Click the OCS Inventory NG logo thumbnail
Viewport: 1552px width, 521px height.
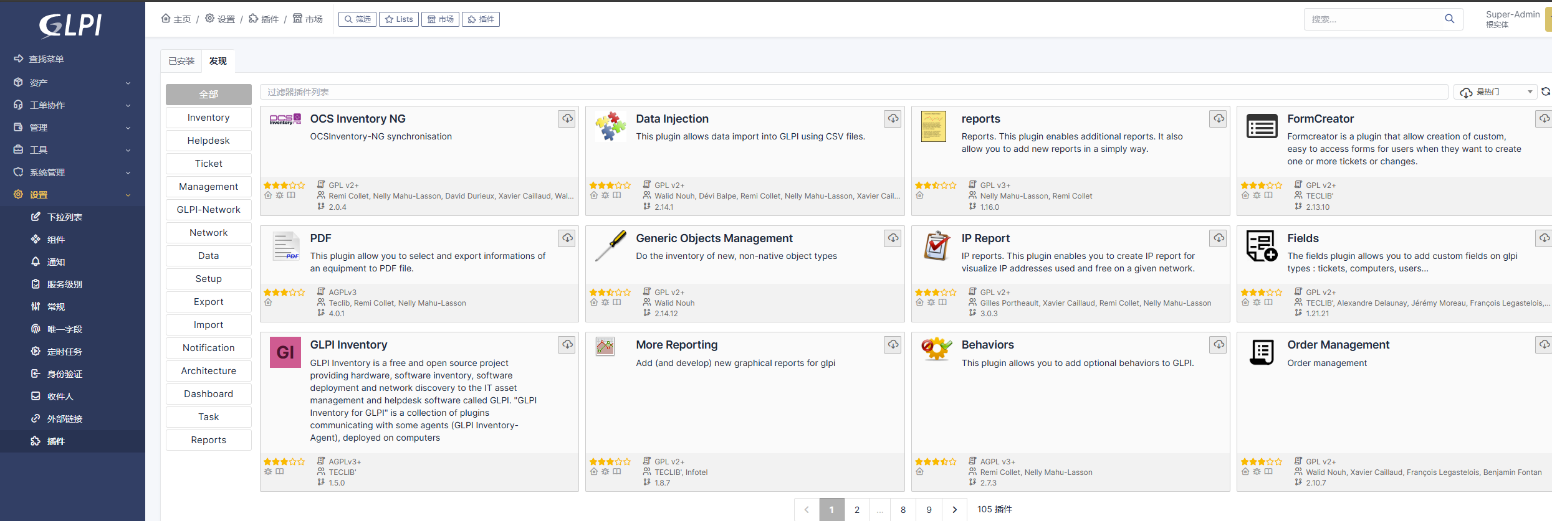[x=285, y=120]
